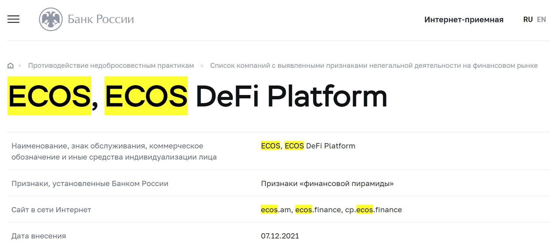Screen dimensions: 550x247
Task: Open the hamburger navigation menu
Action: point(13,19)
